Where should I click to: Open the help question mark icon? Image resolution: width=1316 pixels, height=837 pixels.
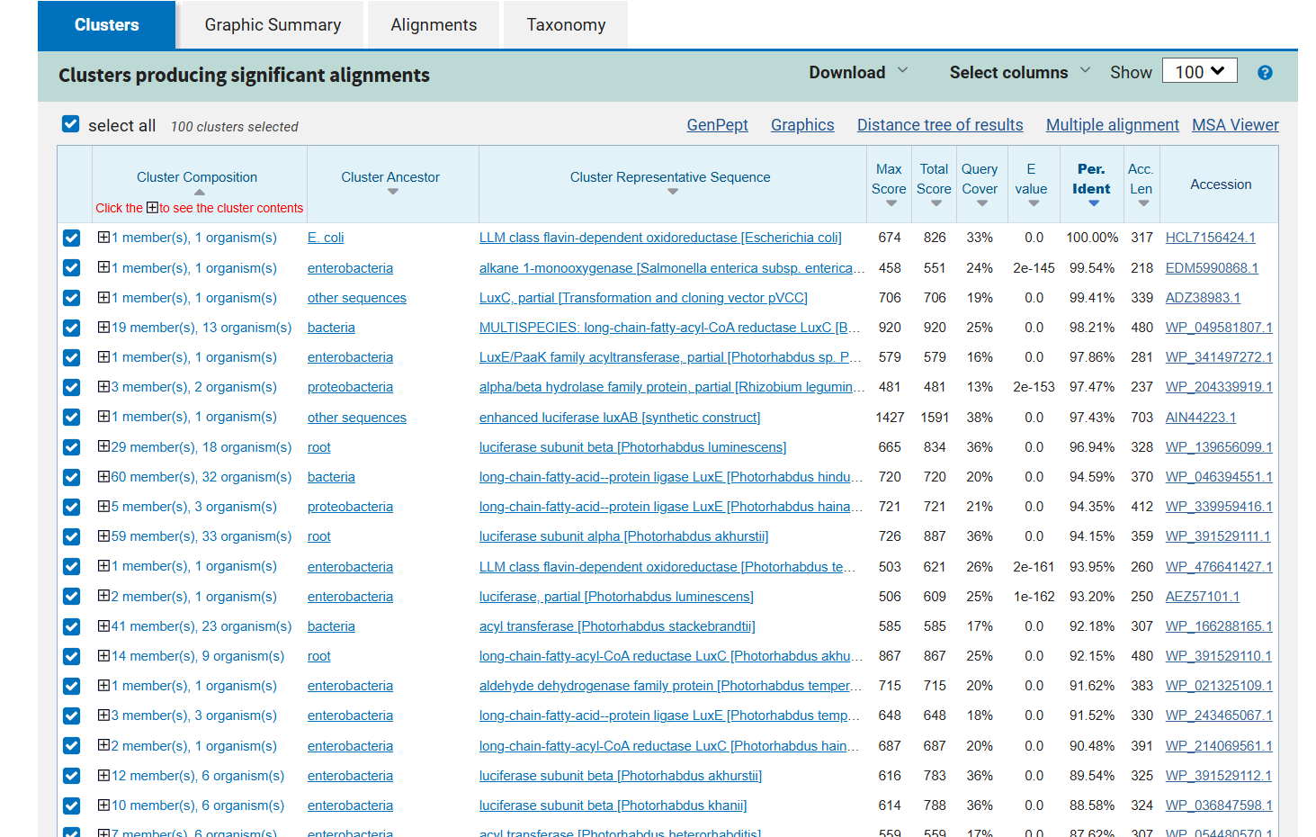pyautogui.click(x=1265, y=73)
